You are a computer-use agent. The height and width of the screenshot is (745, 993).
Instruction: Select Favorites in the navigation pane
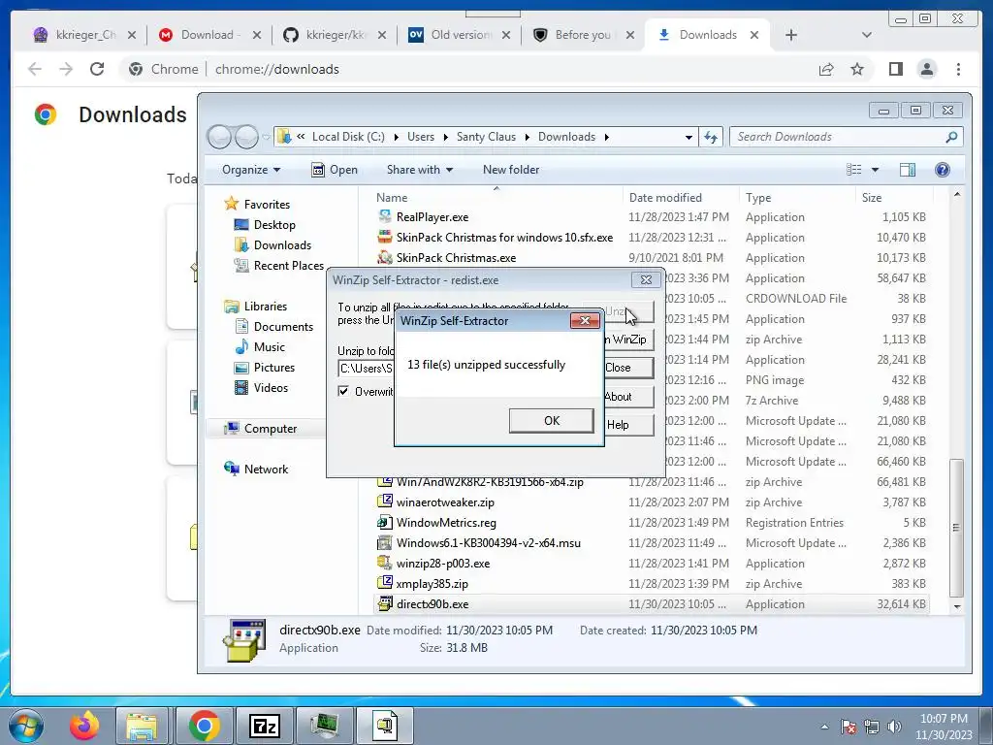[x=267, y=205]
